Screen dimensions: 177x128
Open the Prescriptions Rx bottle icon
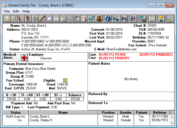point(84,19)
